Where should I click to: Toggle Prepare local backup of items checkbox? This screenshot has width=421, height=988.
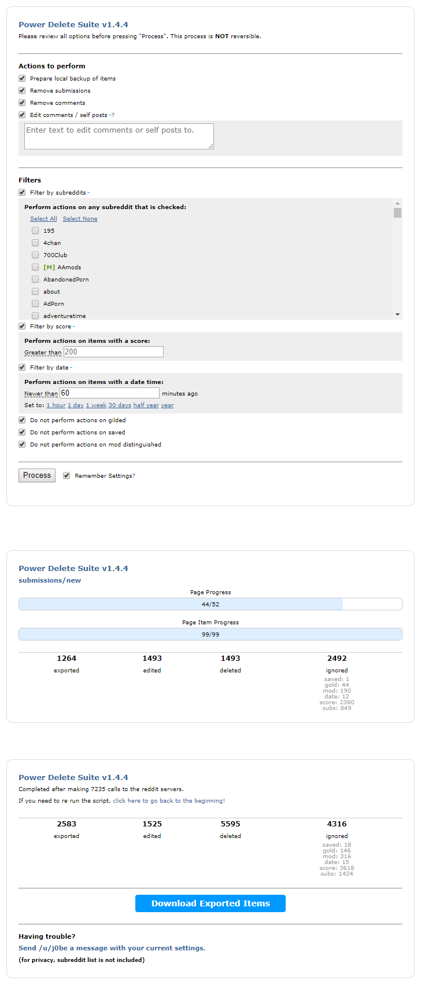click(x=22, y=78)
